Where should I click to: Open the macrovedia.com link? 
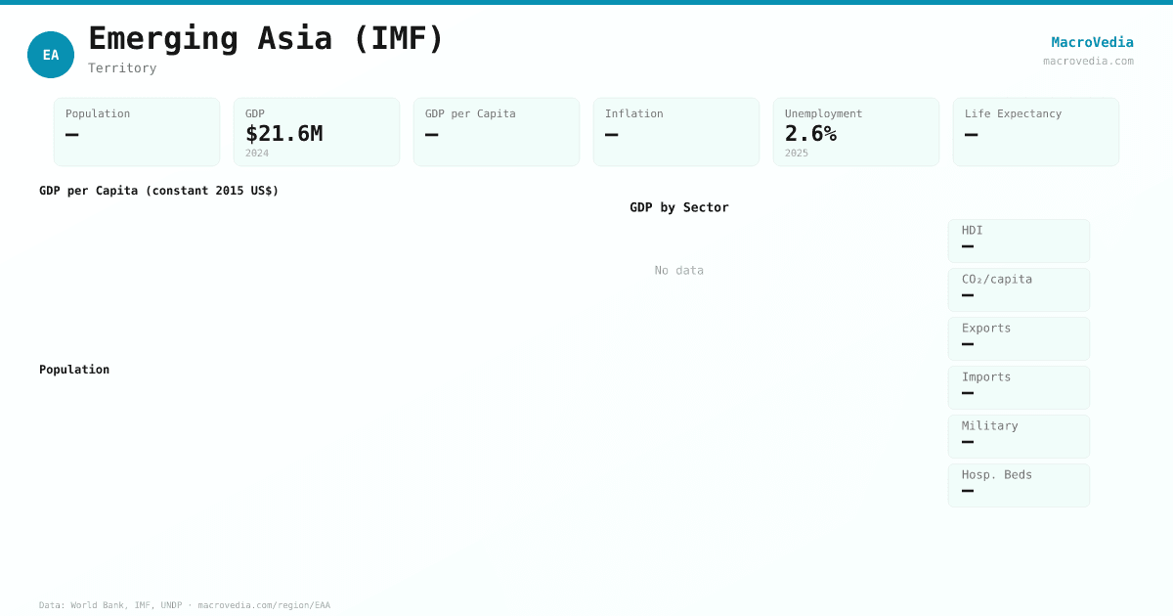pyautogui.click(x=1087, y=61)
